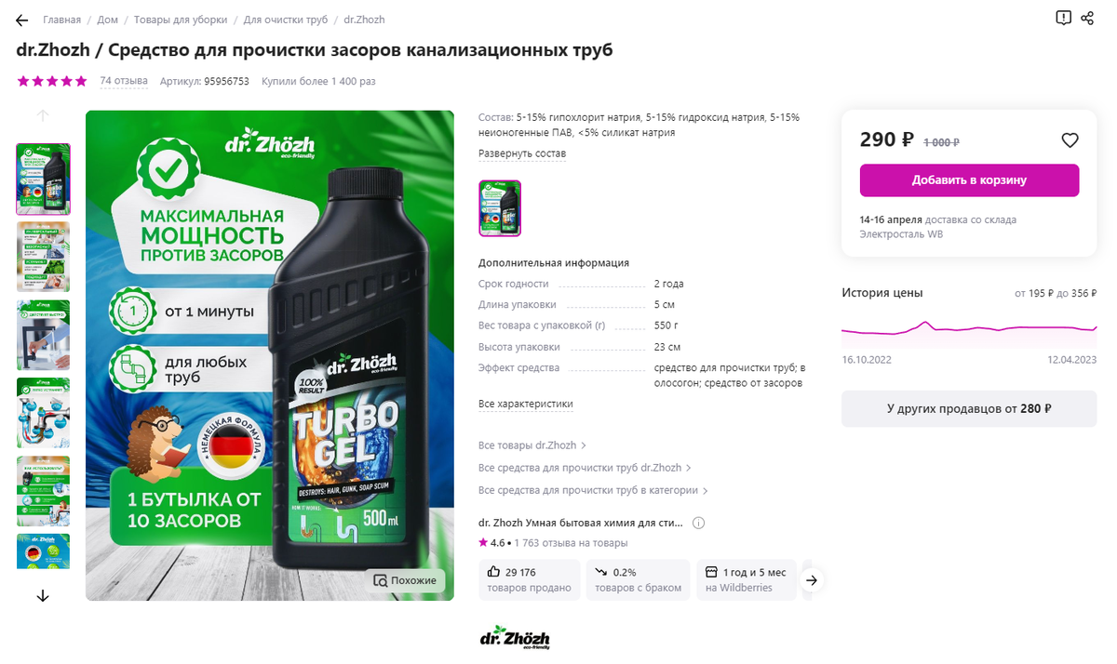Click the price history chart line
Screen dimensions: 1117x664
969,329
